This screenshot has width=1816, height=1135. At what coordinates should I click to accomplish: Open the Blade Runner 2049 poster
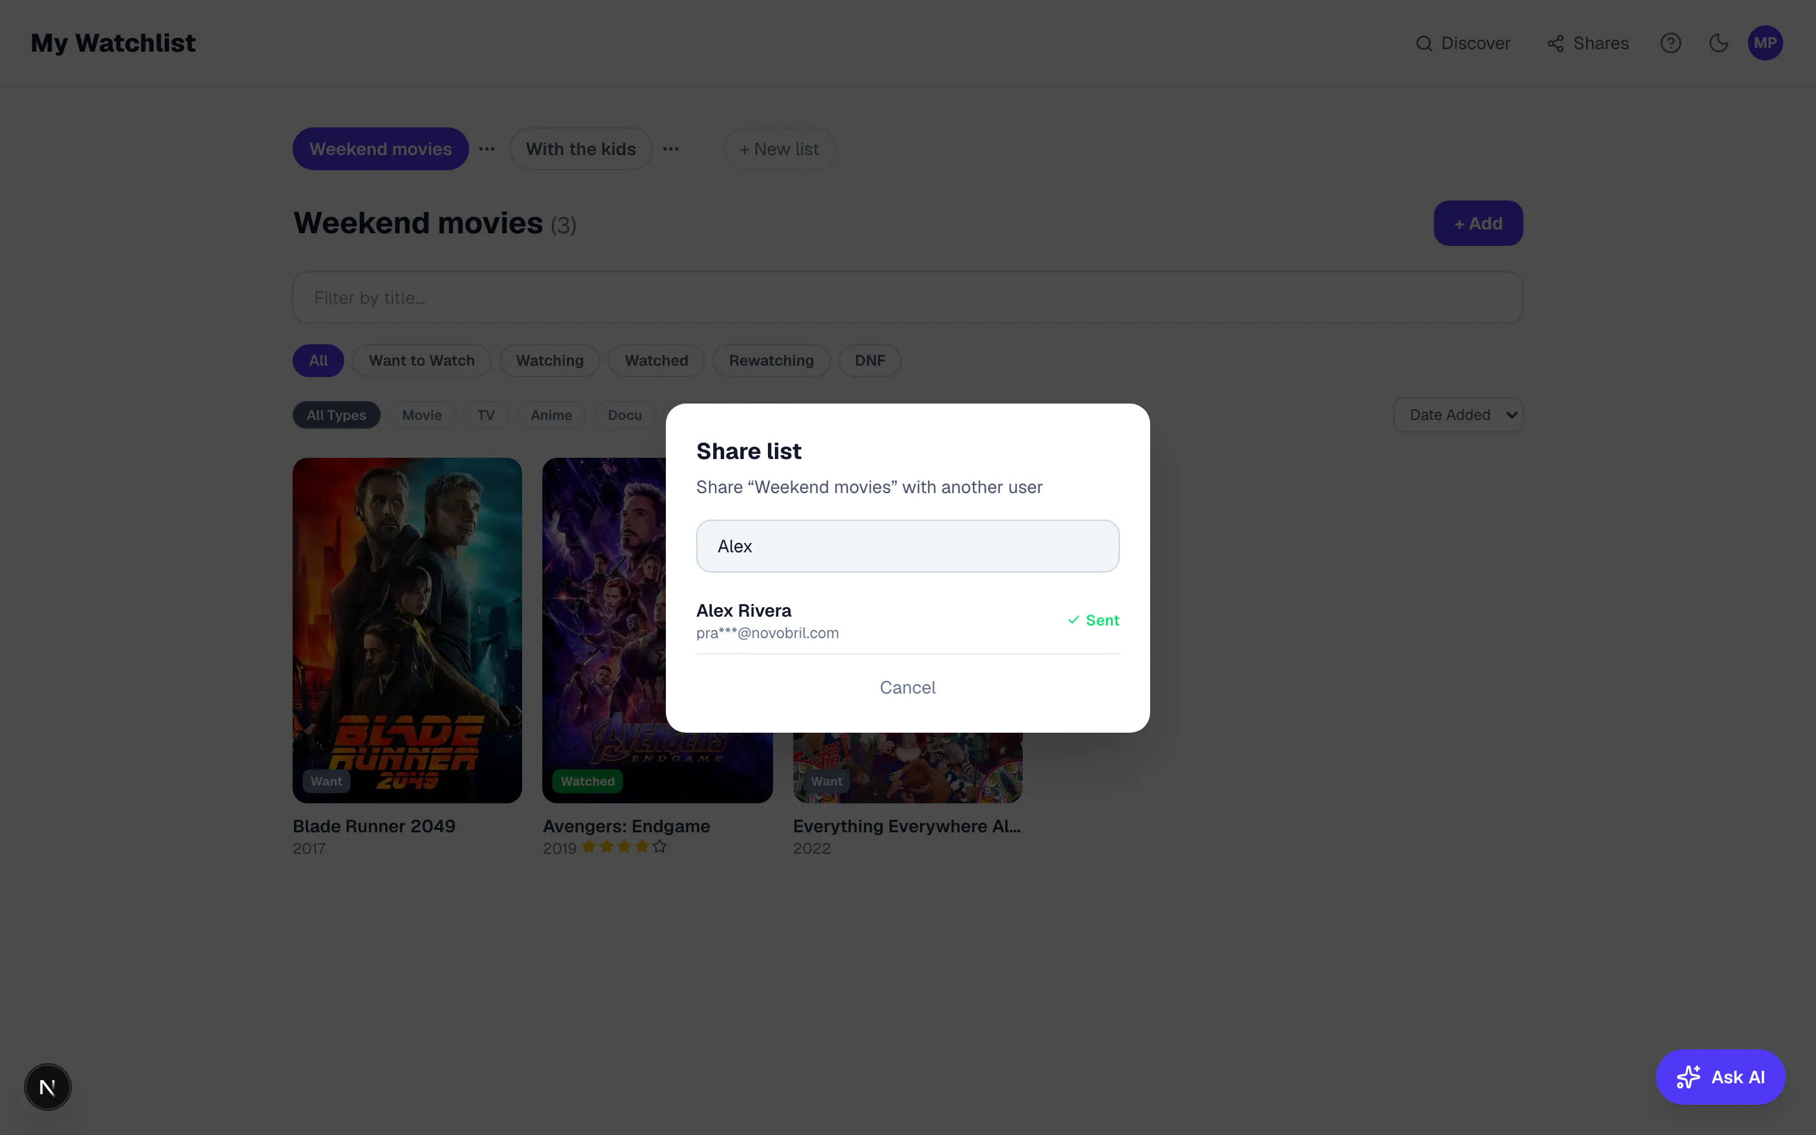(407, 630)
